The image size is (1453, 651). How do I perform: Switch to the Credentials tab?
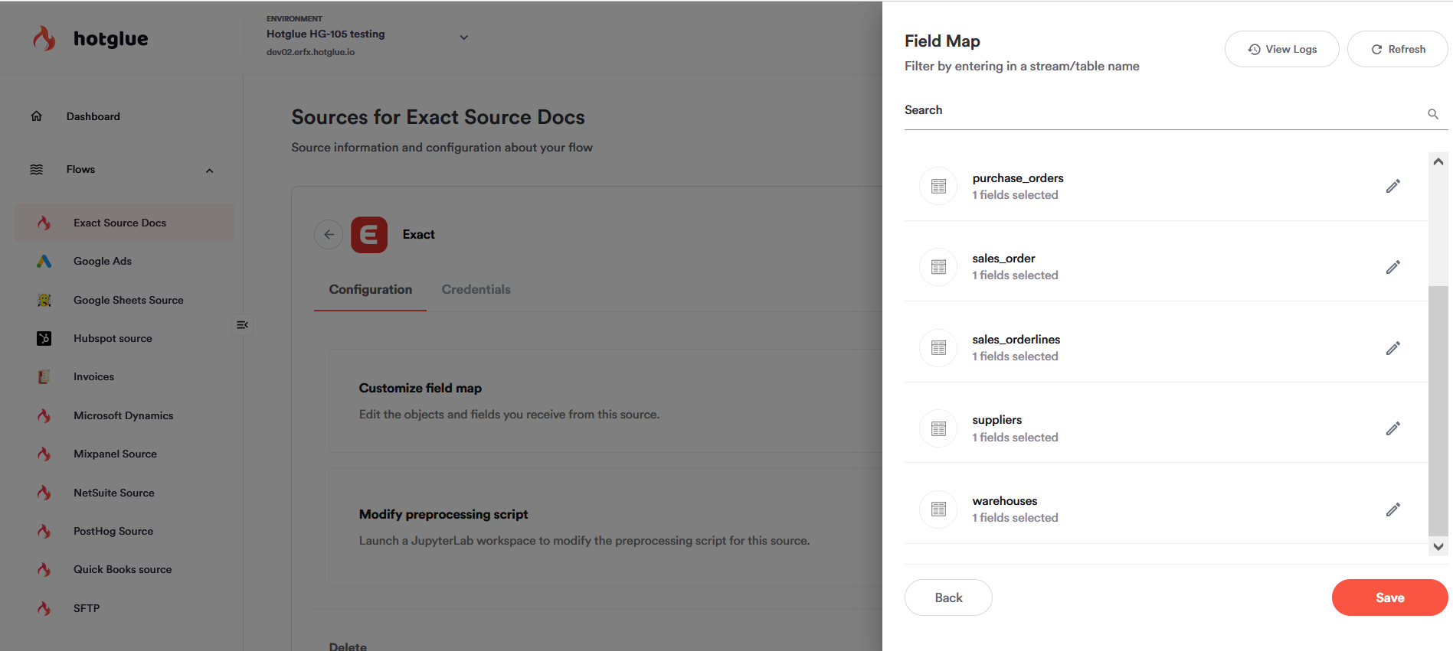point(476,289)
